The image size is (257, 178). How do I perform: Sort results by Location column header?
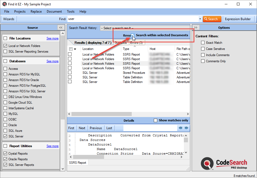pyautogui.click(x=88, y=49)
